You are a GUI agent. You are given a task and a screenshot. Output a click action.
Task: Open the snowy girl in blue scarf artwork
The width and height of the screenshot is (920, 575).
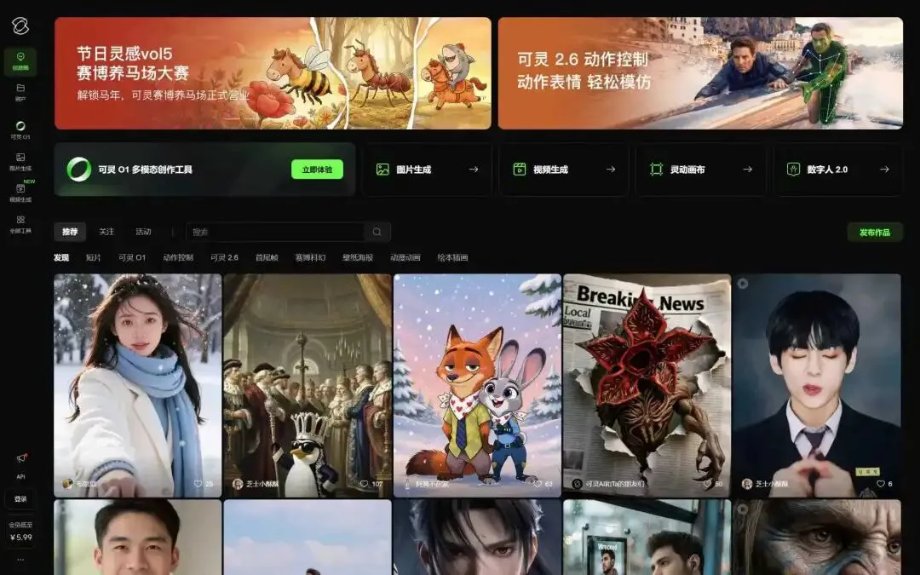click(138, 385)
